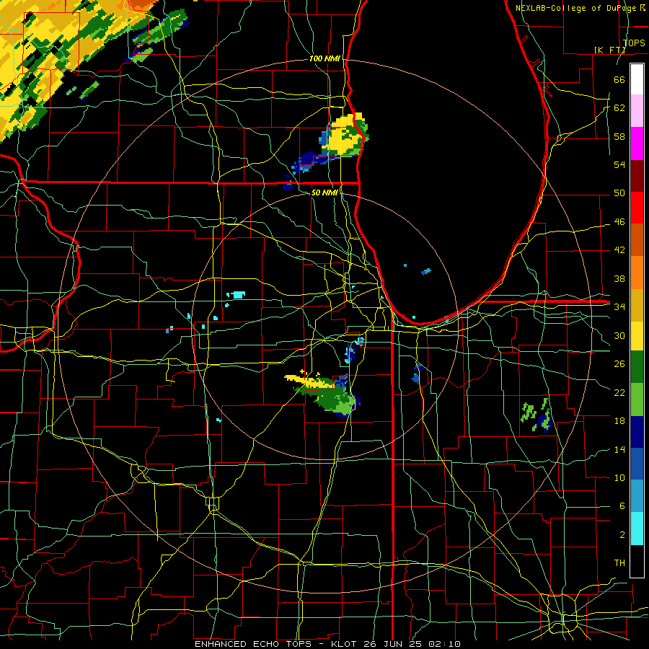Click the magenta 58 kft legend swatch
The image size is (649, 649).
(x=637, y=144)
